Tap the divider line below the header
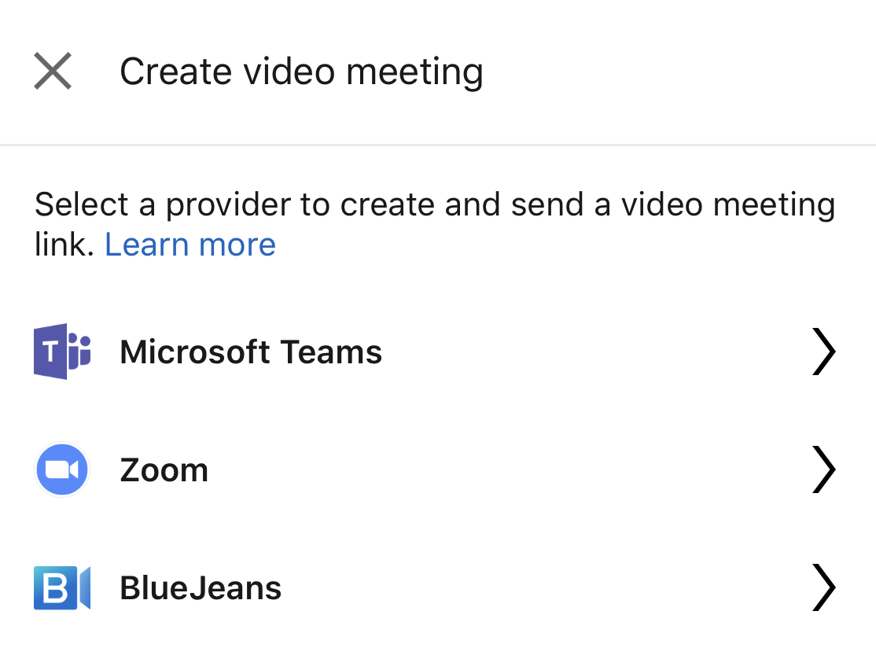The image size is (876, 659). [438, 145]
